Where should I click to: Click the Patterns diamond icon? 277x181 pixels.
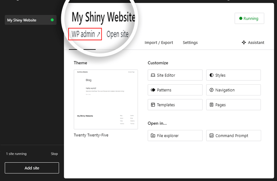pos(153,90)
